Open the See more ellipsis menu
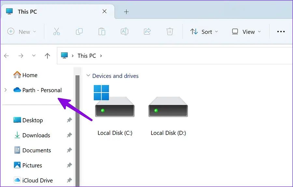Image resolution: width=293 pixels, height=187 pixels. (x=281, y=31)
